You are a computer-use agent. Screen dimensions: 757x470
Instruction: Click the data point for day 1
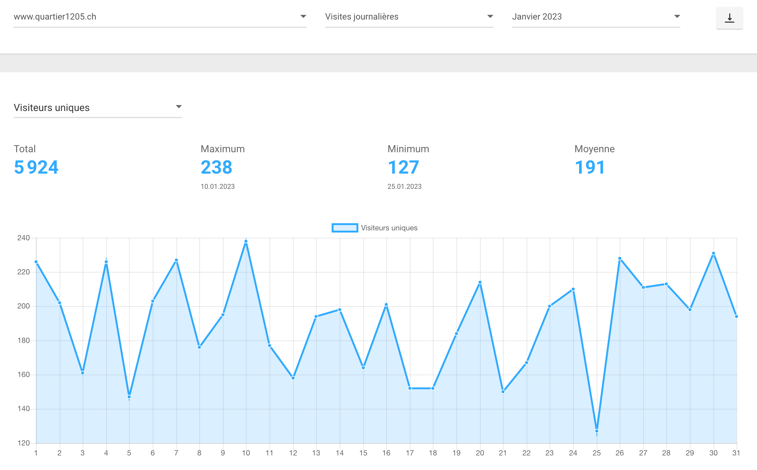[x=36, y=262]
